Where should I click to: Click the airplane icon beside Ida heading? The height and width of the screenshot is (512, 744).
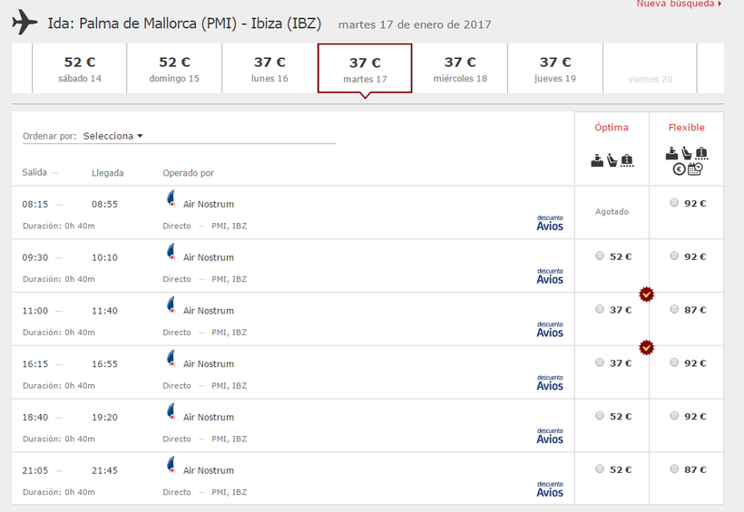coord(25,23)
